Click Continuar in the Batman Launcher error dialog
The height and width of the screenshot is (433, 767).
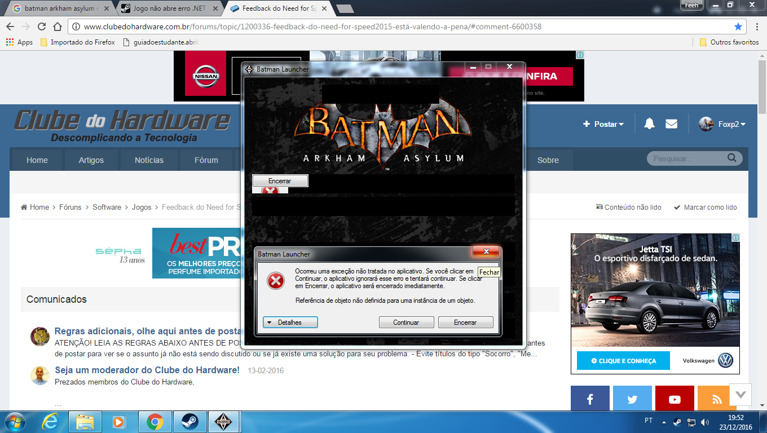[406, 322]
